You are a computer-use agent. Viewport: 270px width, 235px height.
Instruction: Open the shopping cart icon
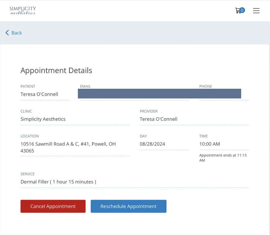238,11
